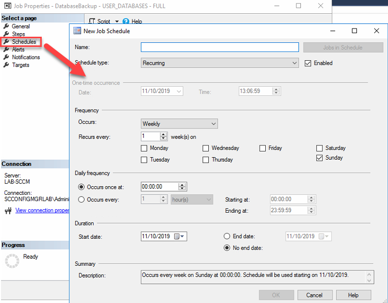Click the Jobs in Schedule button
Image resolution: width=388 pixels, height=303 pixels.
pos(343,47)
